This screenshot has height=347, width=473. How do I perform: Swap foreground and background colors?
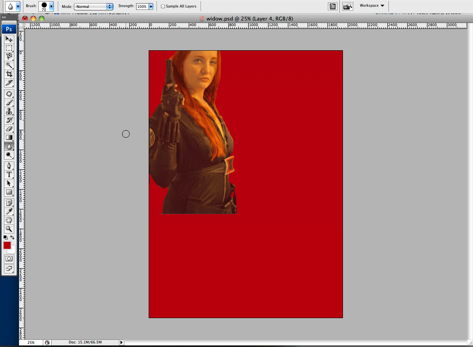coord(12,237)
